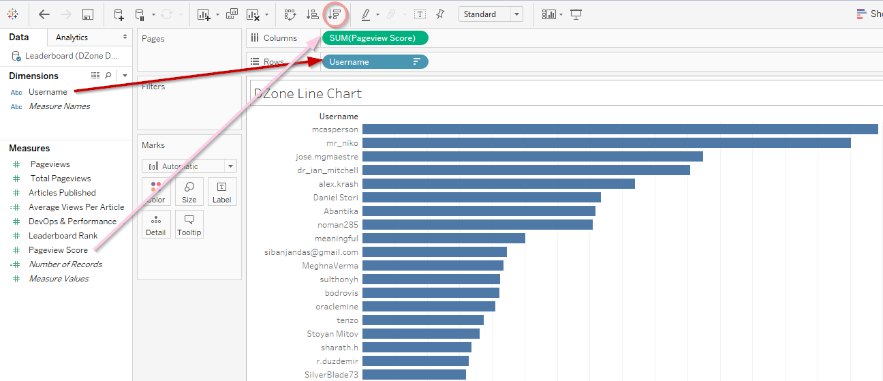883x381 pixels.
Task: Open the Dimensions pane dropdown menu
Action: click(125, 76)
